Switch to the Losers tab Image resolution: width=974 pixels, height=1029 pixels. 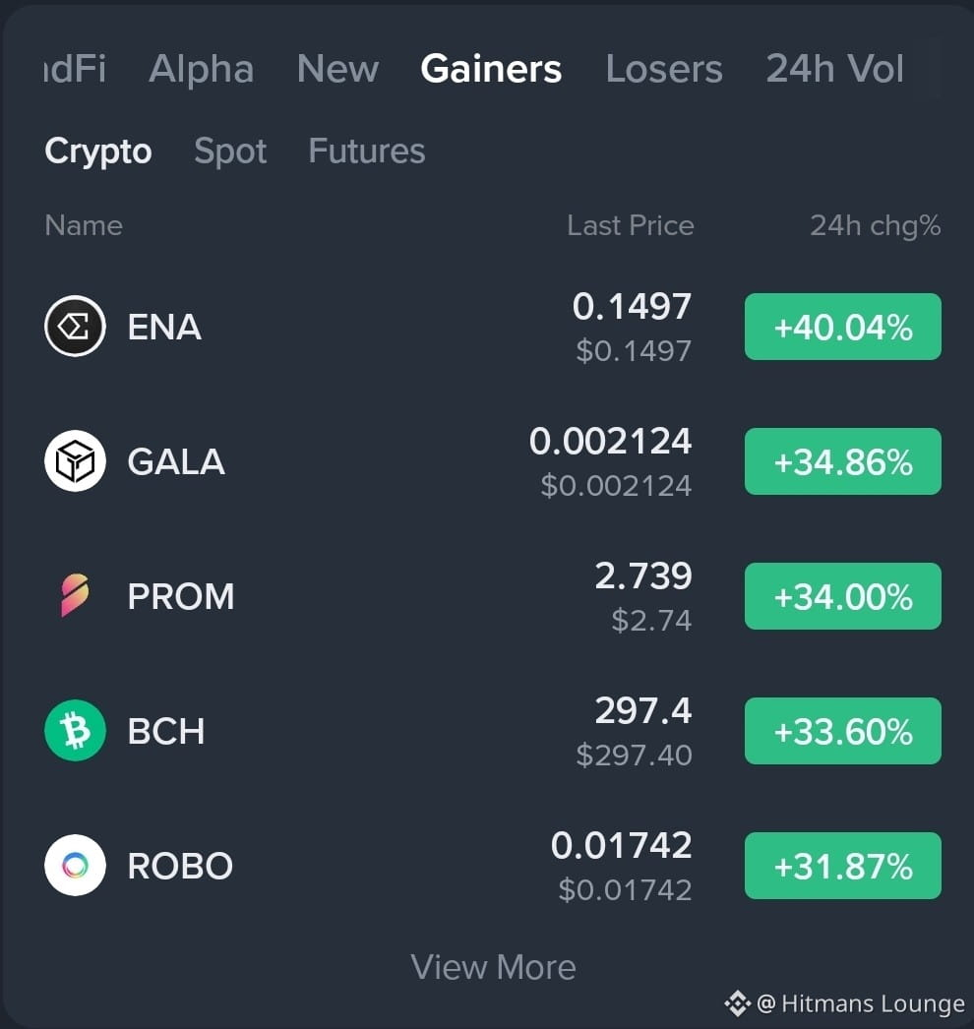click(x=663, y=68)
